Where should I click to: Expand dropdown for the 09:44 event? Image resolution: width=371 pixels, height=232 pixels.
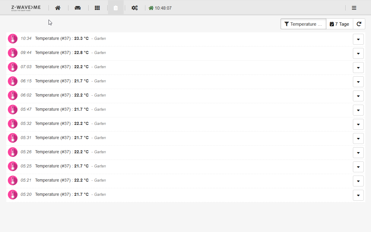[358, 53]
